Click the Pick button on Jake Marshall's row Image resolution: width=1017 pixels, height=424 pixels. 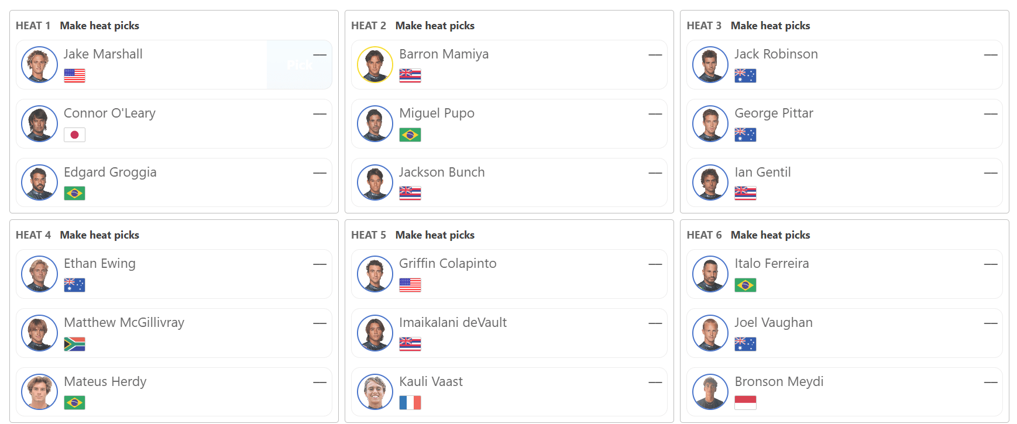tap(300, 65)
